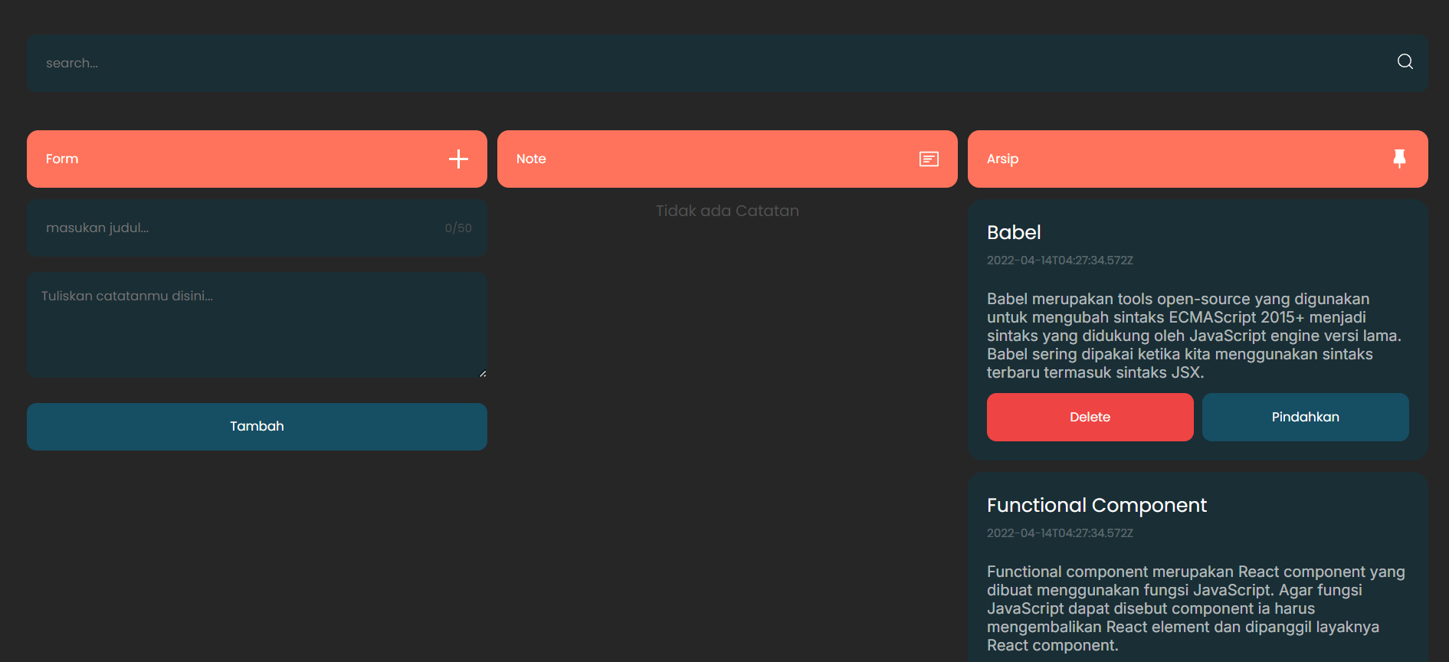Click the Functional Component note timestamp
This screenshot has height=662, width=1449.
click(1060, 533)
